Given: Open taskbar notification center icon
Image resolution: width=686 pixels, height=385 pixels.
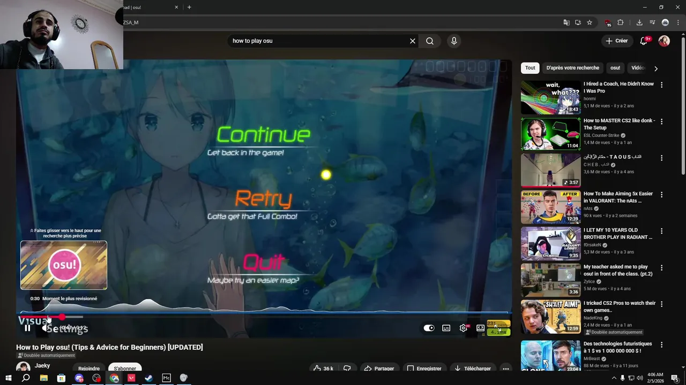Looking at the screenshot, I should (x=675, y=378).
